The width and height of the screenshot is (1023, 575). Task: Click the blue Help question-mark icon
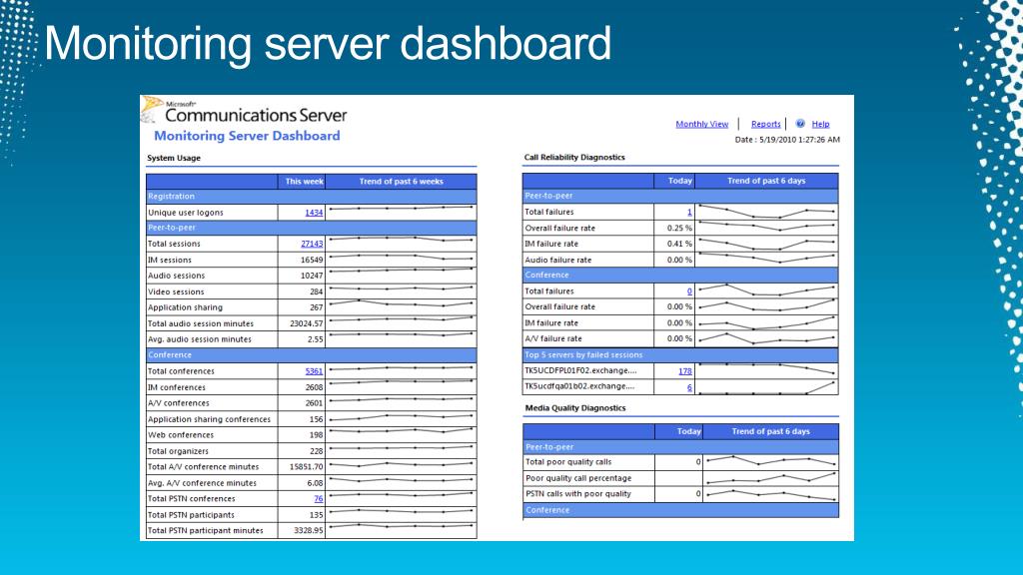[x=800, y=123]
